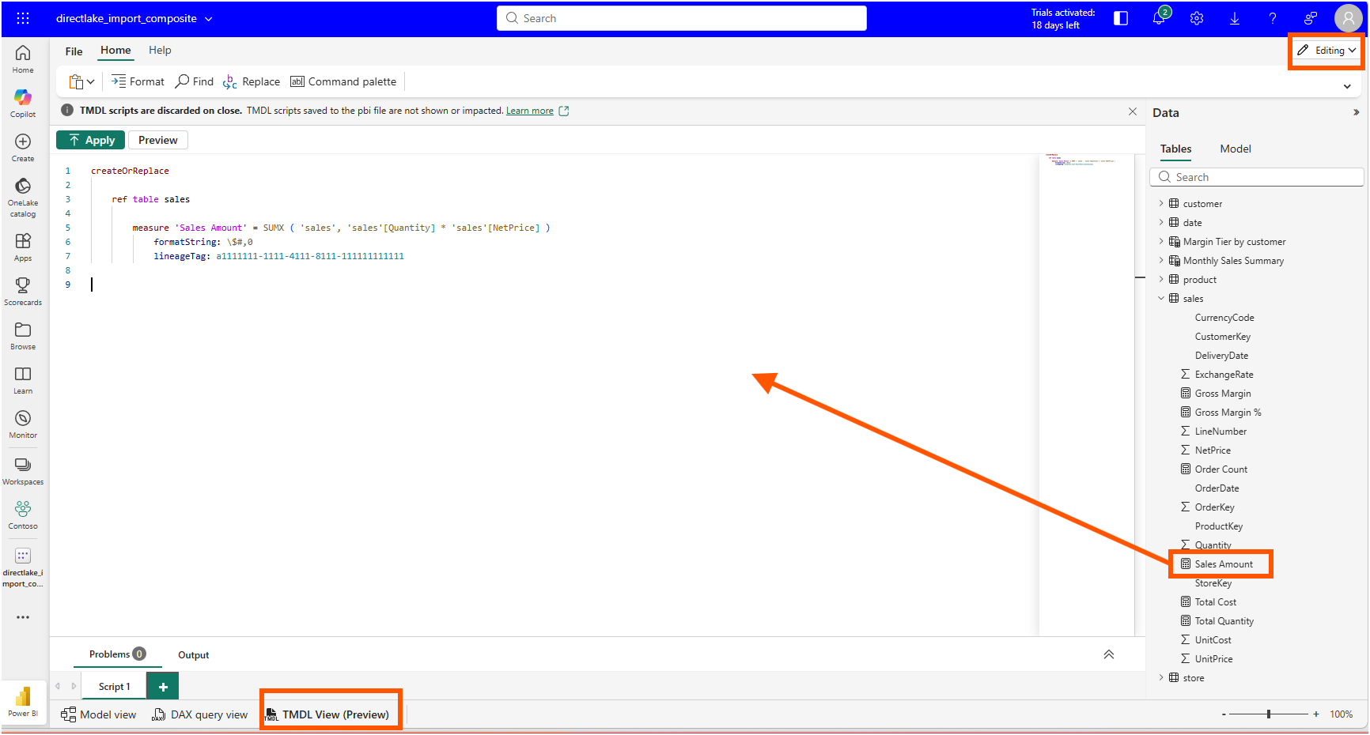Open the feedback icon in header
This screenshot has height=735, width=1370.
tap(1311, 18)
